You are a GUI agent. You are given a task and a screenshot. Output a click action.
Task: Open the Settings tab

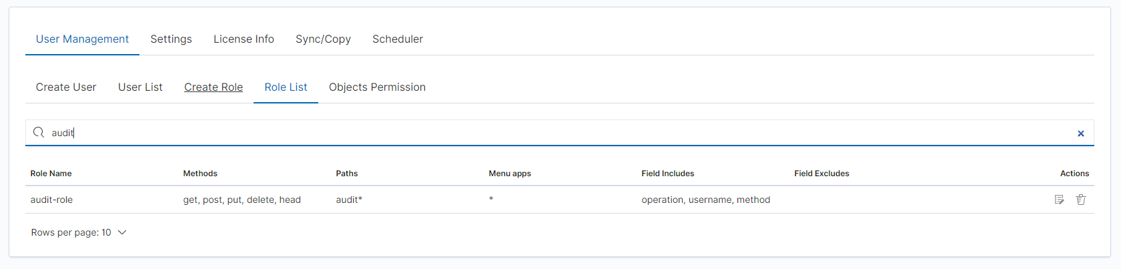[171, 39]
